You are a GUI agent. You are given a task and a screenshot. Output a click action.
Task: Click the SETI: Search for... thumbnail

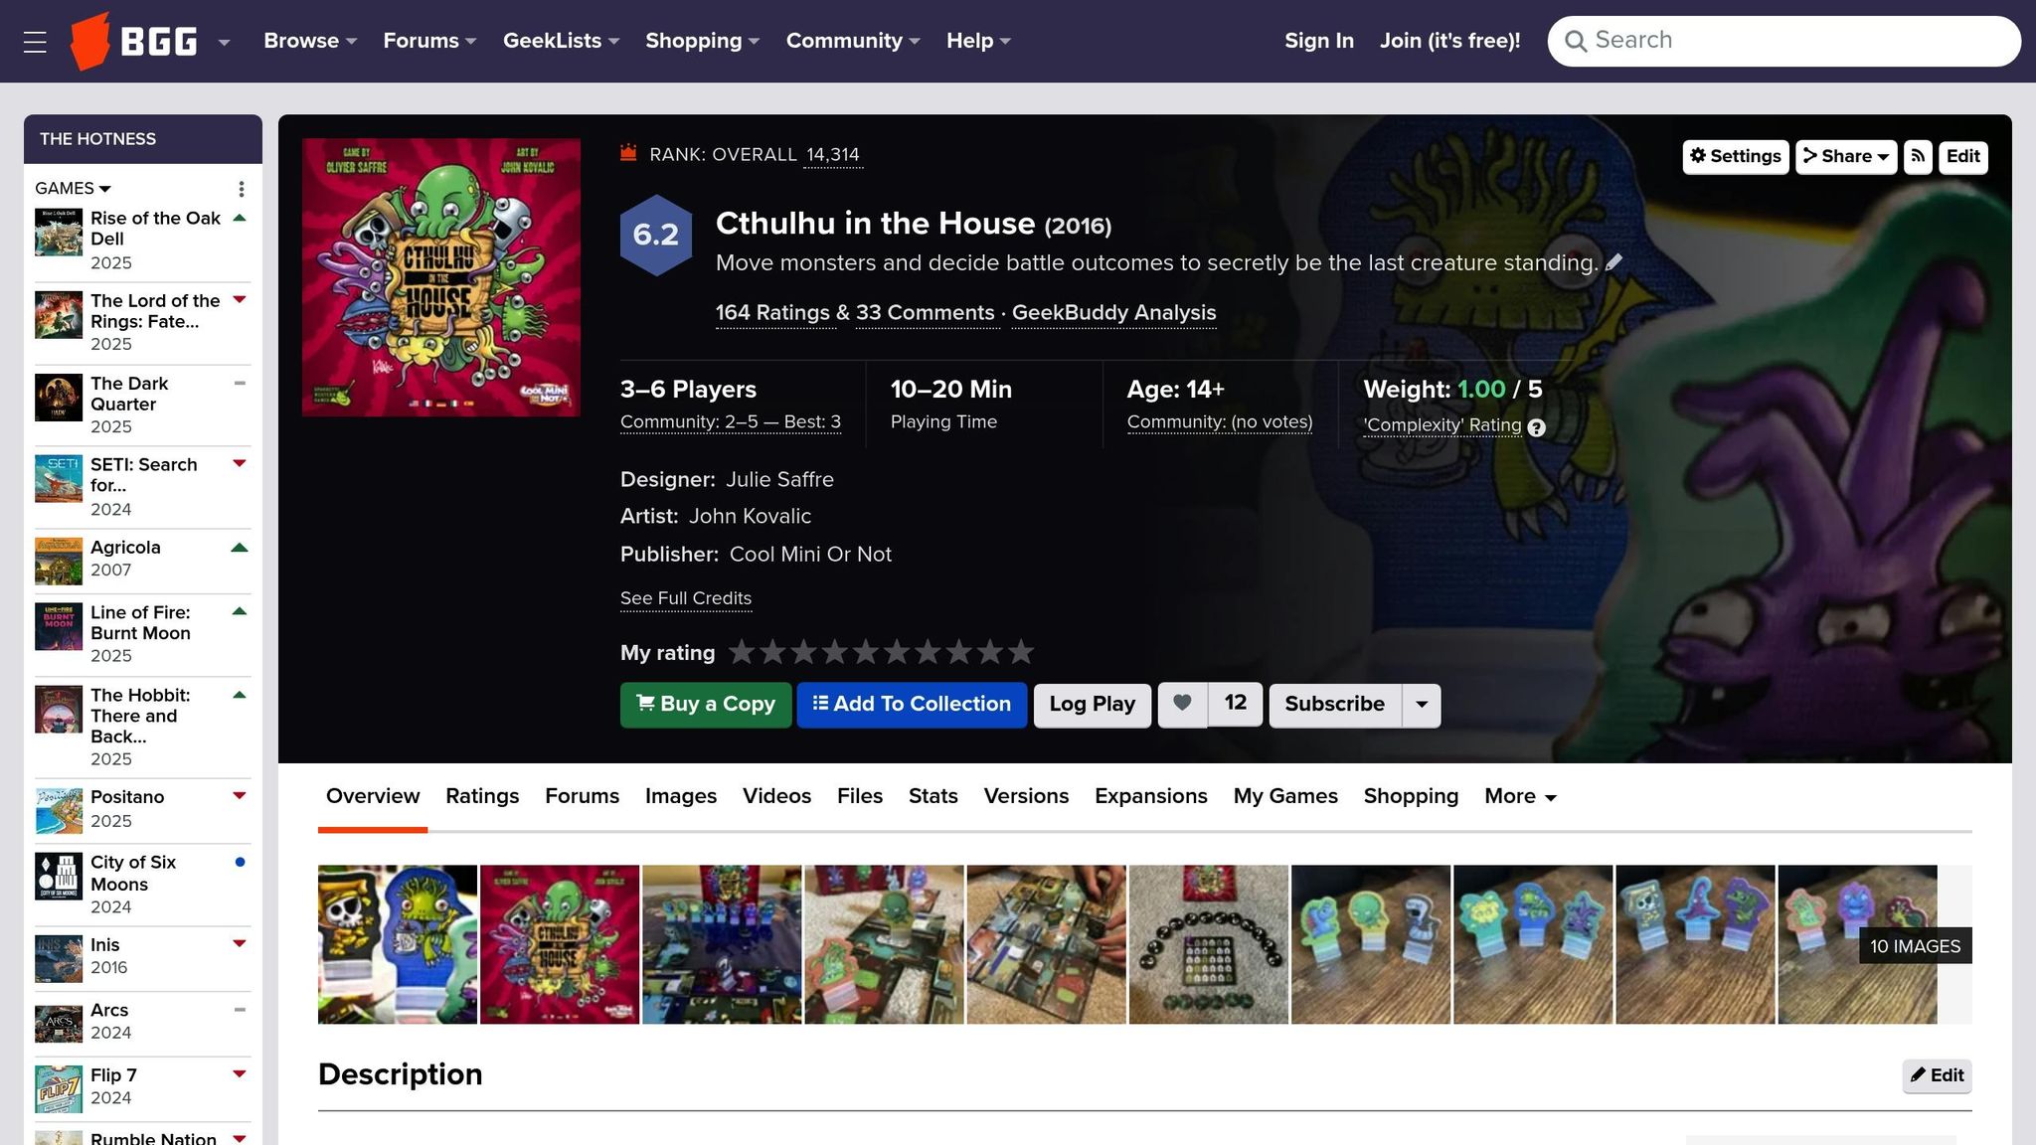(x=59, y=479)
